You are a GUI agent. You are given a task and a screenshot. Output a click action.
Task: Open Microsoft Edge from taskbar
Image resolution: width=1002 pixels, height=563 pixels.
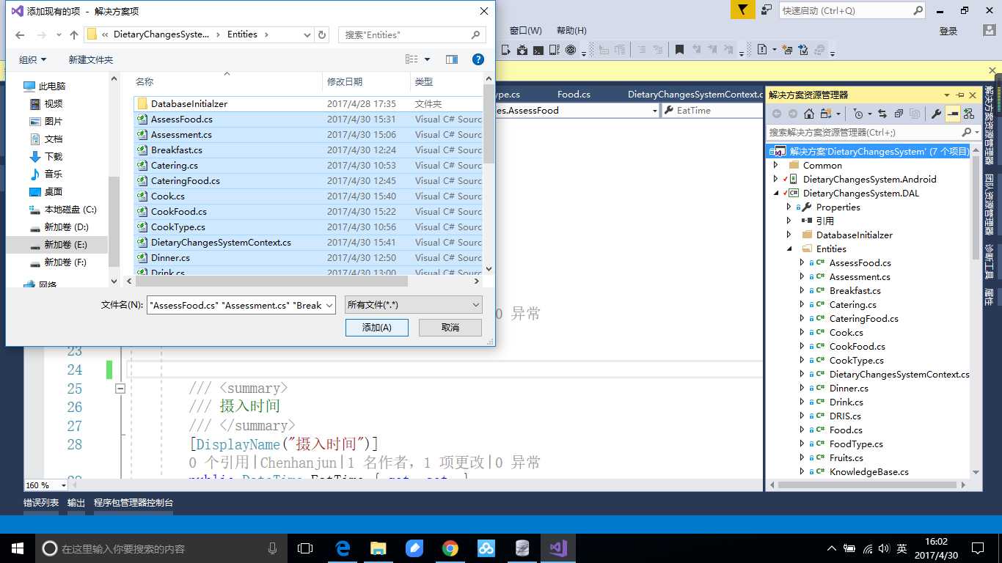pyautogui.click(x=343, y=548)
